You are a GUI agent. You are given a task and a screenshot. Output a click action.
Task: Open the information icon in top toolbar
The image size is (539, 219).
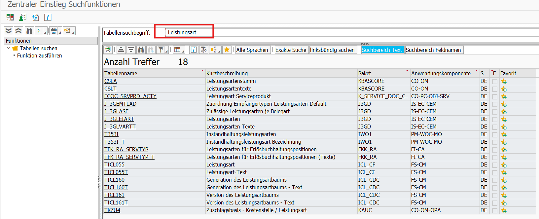pyautogui.click(x=48, y=17)
